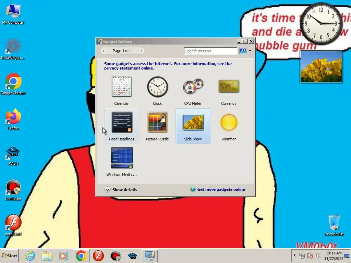351x263 pixels.
Task: Choose the CPU Meter gadget
Action: pyautogui.click(x=193, y=90)
